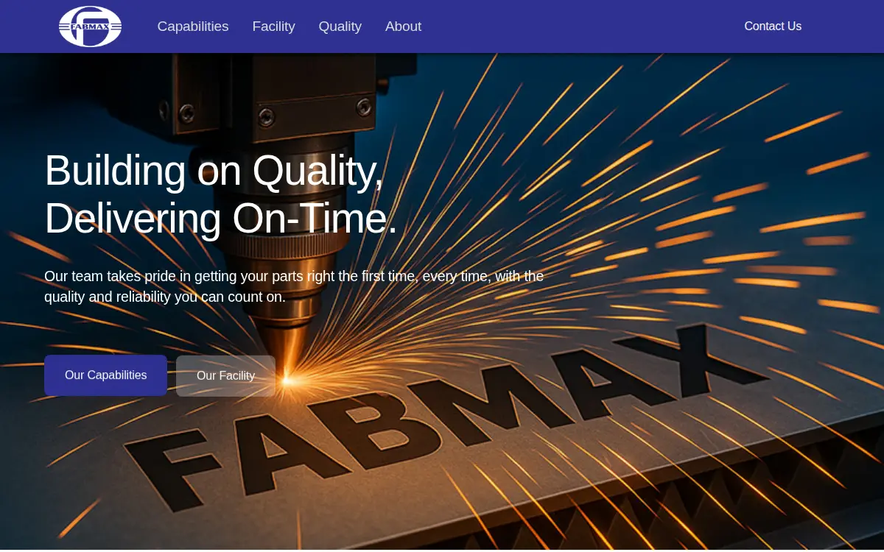Click the FABMAX logo in the header

[90, 26]
